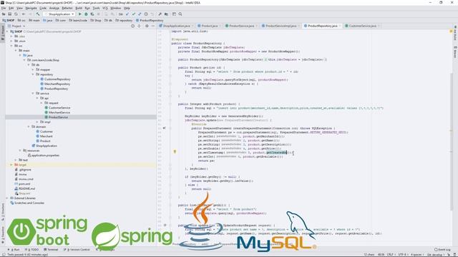Expand the impl folder in tree
This screenshot has height=257, width=458.
(37, 122)
